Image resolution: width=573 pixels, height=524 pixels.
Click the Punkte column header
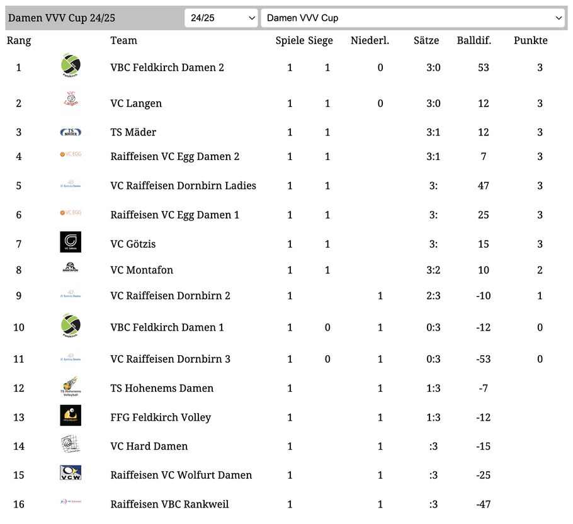coord(531,40)
